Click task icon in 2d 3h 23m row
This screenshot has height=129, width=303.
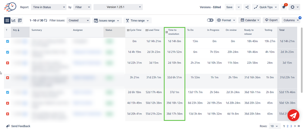pyautogui.click(x=8, y=52)
